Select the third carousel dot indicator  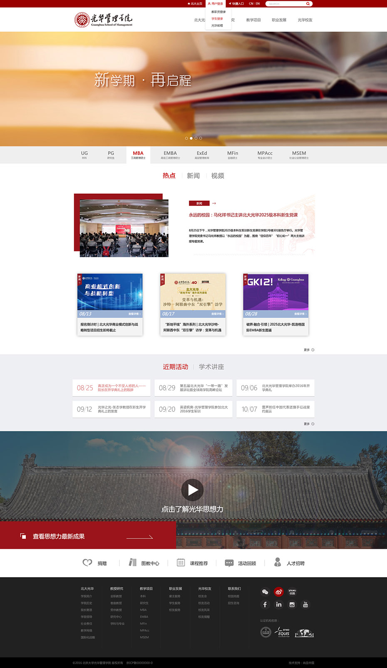coord(196,138)
